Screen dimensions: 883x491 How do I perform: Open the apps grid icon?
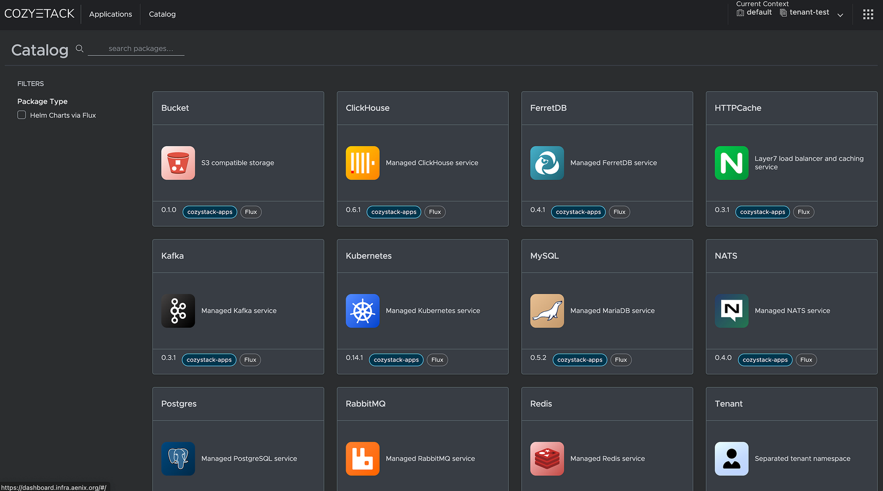pos(868,14)
